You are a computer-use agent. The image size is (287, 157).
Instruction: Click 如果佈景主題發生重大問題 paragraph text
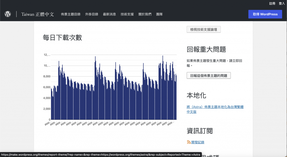pos(214,63)
